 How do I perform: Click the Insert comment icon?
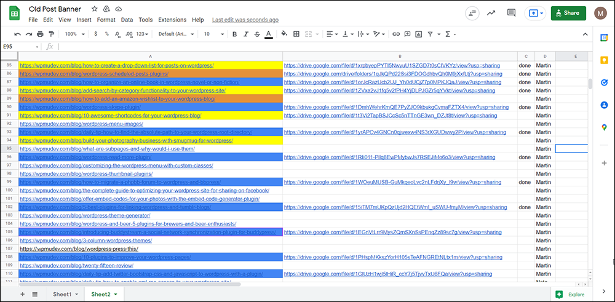[x=408, y=34]
